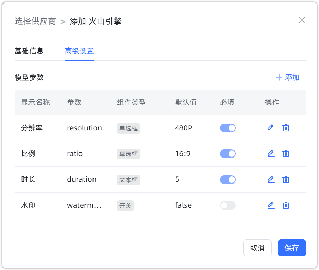Turn off the 比例 required switch

(228, 154)
